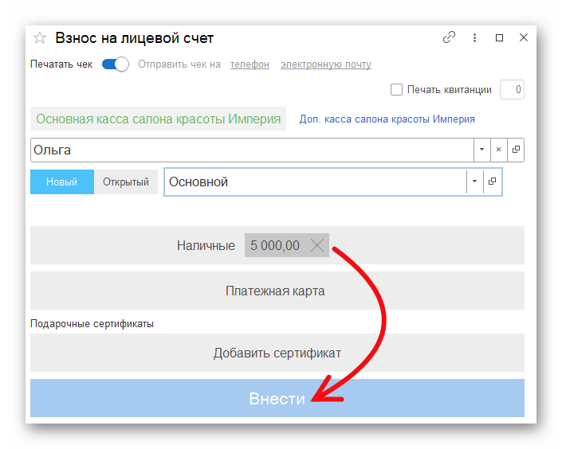
Task: Open the three-dot more actions menu
Action: point(474,37)
